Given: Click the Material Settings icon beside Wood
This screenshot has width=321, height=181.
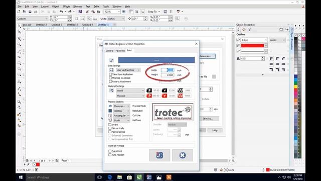Looking at the screenshot, I should click(111, 90).
